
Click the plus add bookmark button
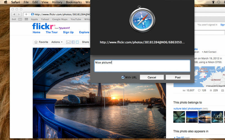26,14
